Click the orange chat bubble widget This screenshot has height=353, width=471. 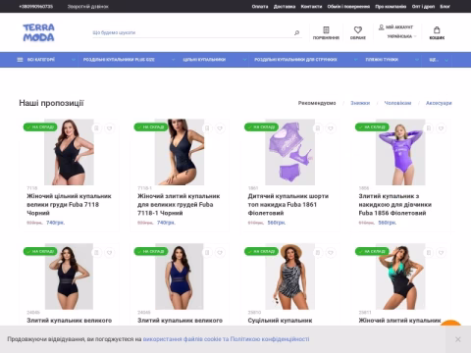(451, 324)
